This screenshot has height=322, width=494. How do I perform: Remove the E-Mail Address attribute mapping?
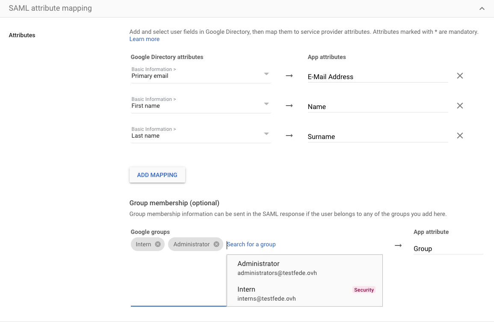[x=460, y=76]
